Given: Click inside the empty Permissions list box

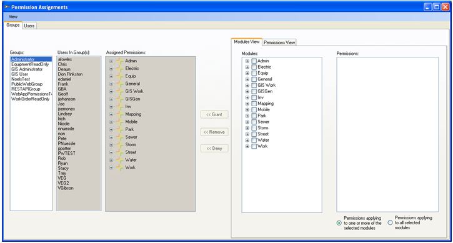Looking at the screenshot, I should [x=387, y=134].
